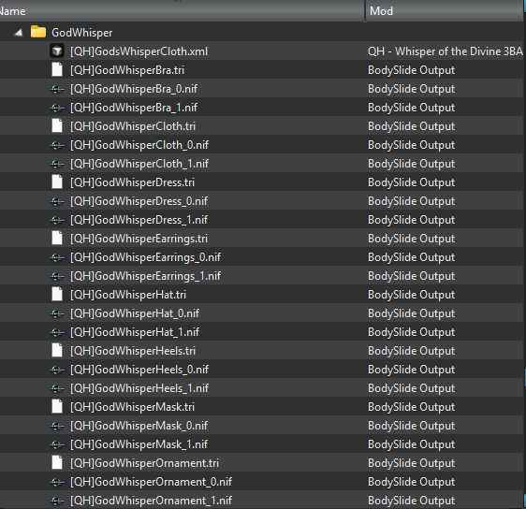Click BodySlide Output cell for GodWhisperDress_0.nif row
526x509 pixels.
411,201
